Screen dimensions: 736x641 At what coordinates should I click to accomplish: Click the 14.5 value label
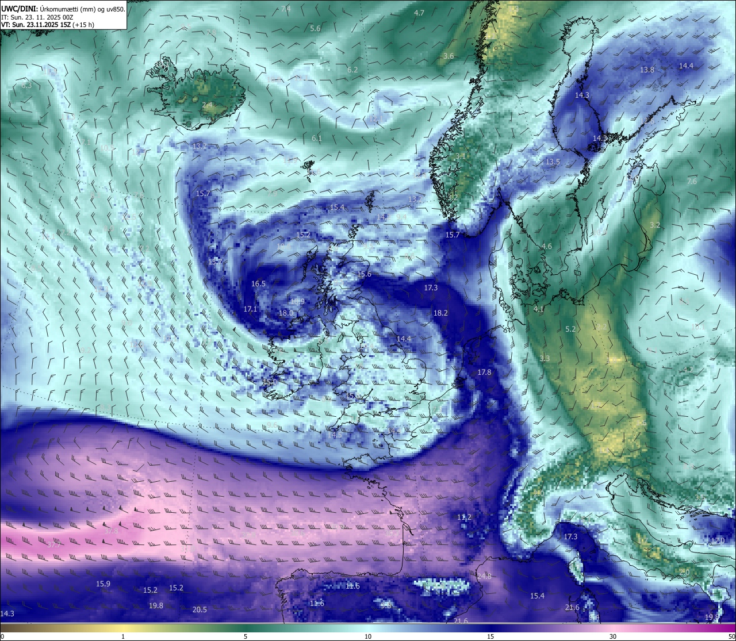pyautogui.click(x=335, y=435)
